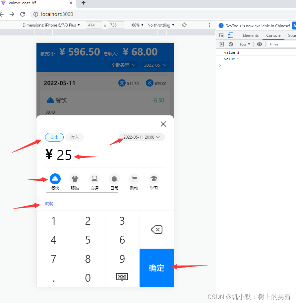Toggle the DevTools device toolbar icon
Screen dimensions: 296x303
pos(230,35)
